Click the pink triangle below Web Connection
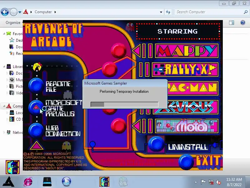Image resolution: width=250 pixels, height=188 pixels. [x=36, y=145]
